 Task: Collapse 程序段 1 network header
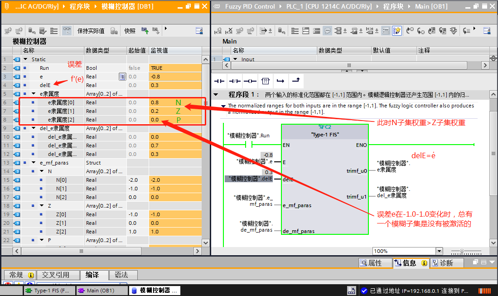click(216, 95)
